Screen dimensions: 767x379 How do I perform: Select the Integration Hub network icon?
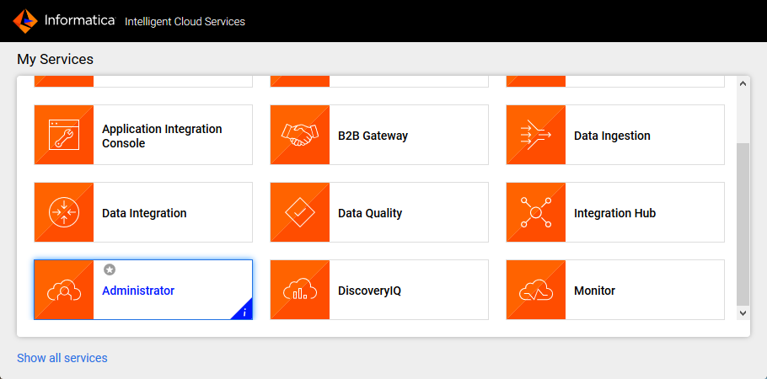(x=536, y=212)
